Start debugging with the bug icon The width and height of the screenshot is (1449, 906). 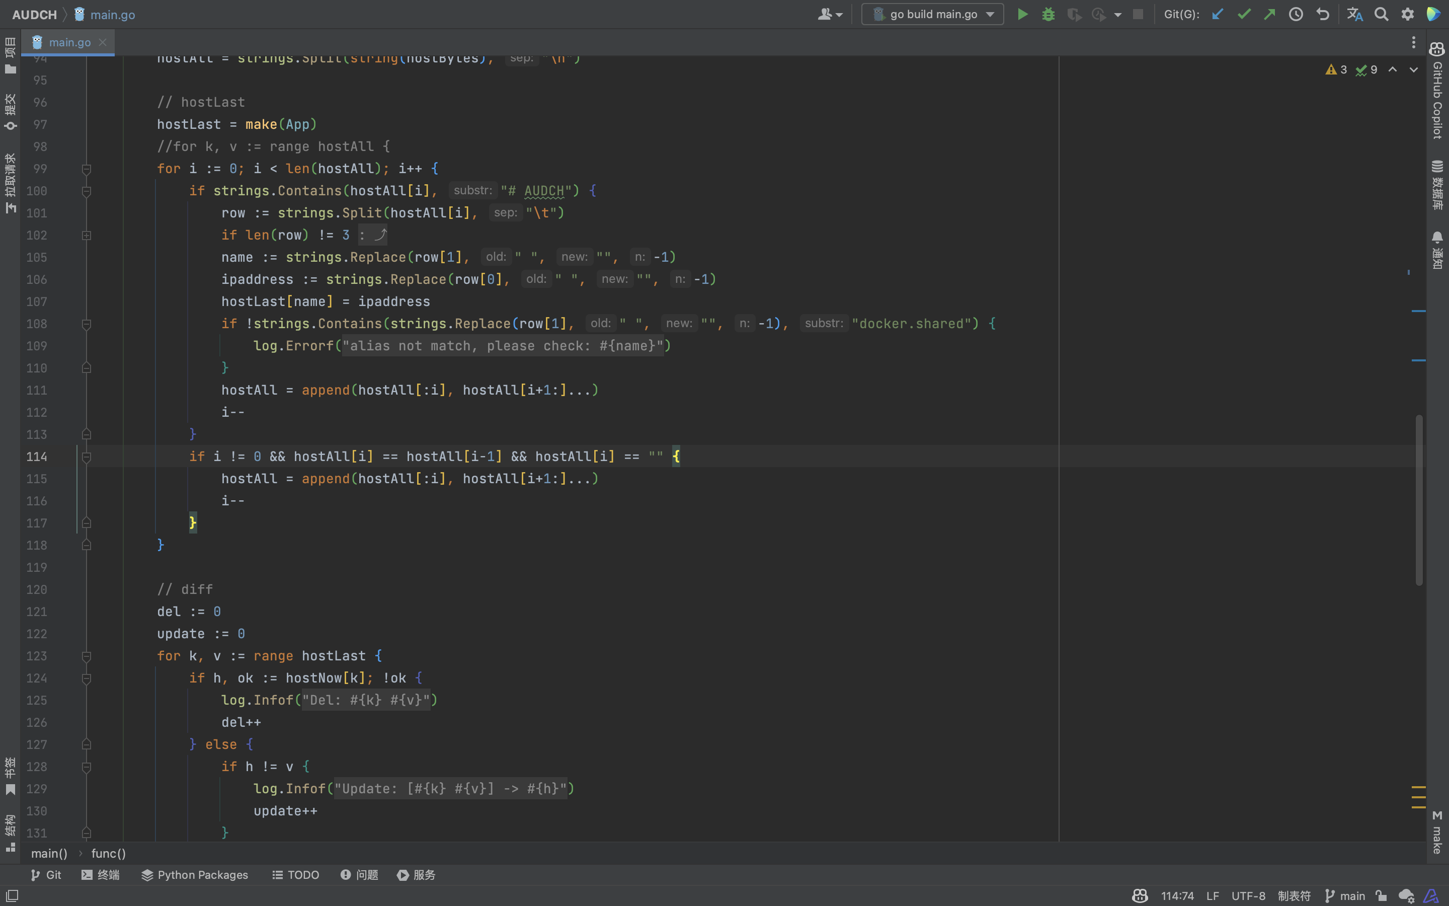[x=1048, y=15]
